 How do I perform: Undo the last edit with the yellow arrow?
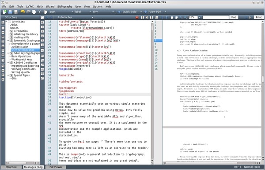[23, 11]
